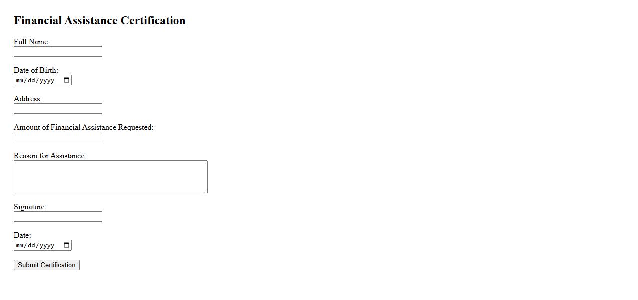Open calendar picker icon for the bottom Date field
The height and width of the screenshot is (300, 638).
point(67,245)
